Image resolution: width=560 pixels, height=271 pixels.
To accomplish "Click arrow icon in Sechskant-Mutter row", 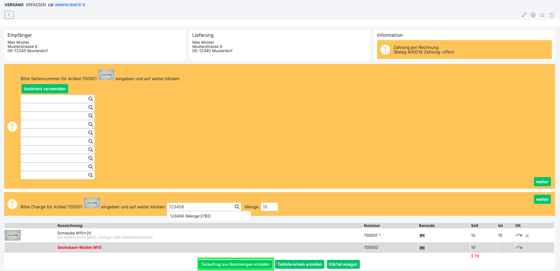I will 519,248.
